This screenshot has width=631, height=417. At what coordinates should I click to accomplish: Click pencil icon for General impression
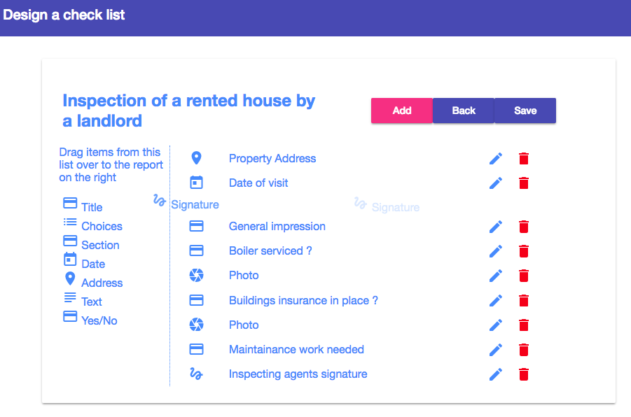[495, 227]
